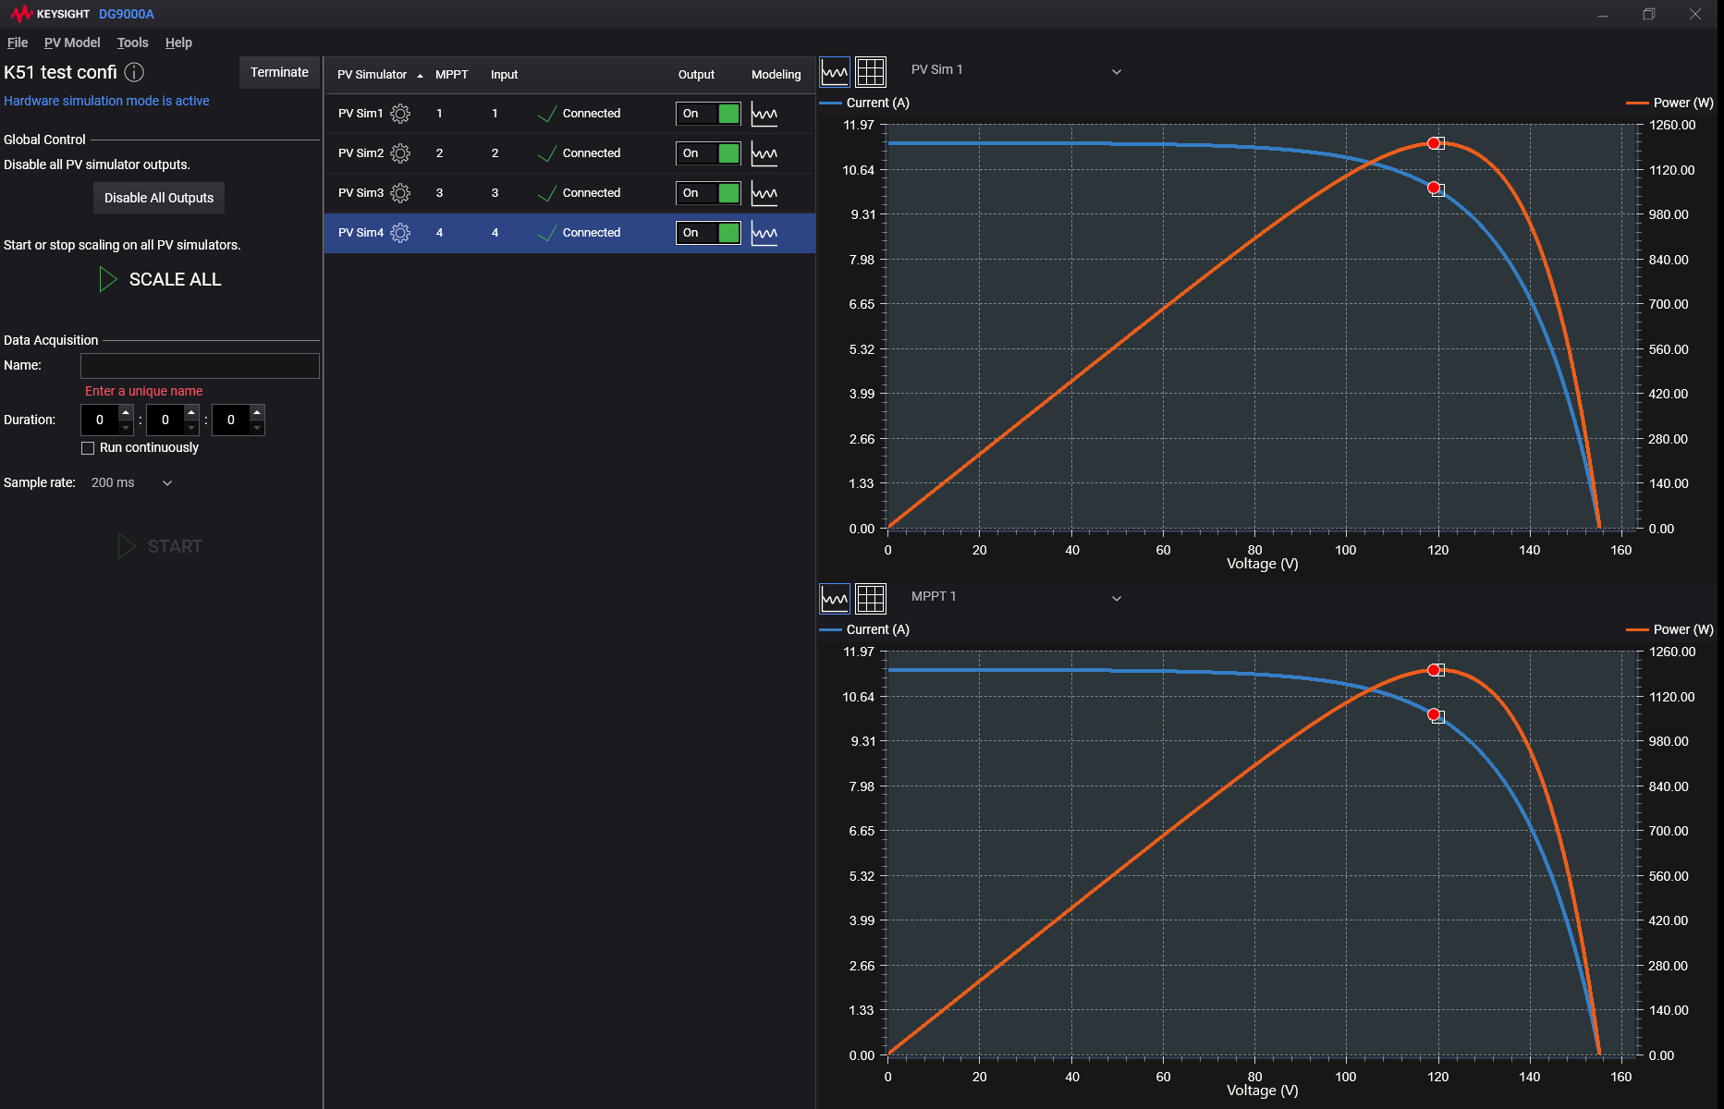This screenshot has height=1109, width=1724.
Task: Expand the MPPT 1 chart dropdown
Action: tap(1116, 599)
